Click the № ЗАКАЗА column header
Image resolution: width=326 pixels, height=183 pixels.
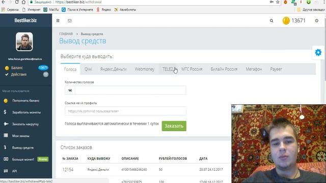70,159
